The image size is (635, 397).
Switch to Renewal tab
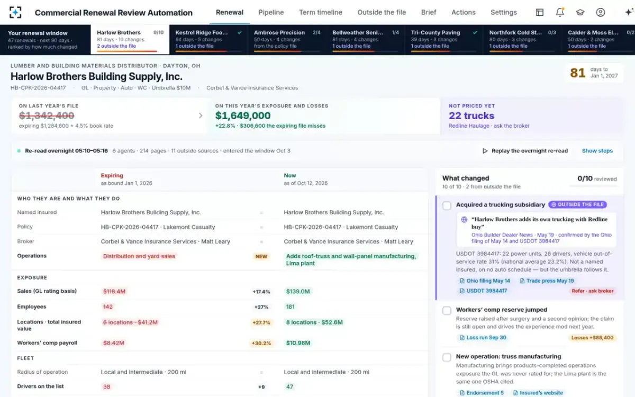point(230,12)
